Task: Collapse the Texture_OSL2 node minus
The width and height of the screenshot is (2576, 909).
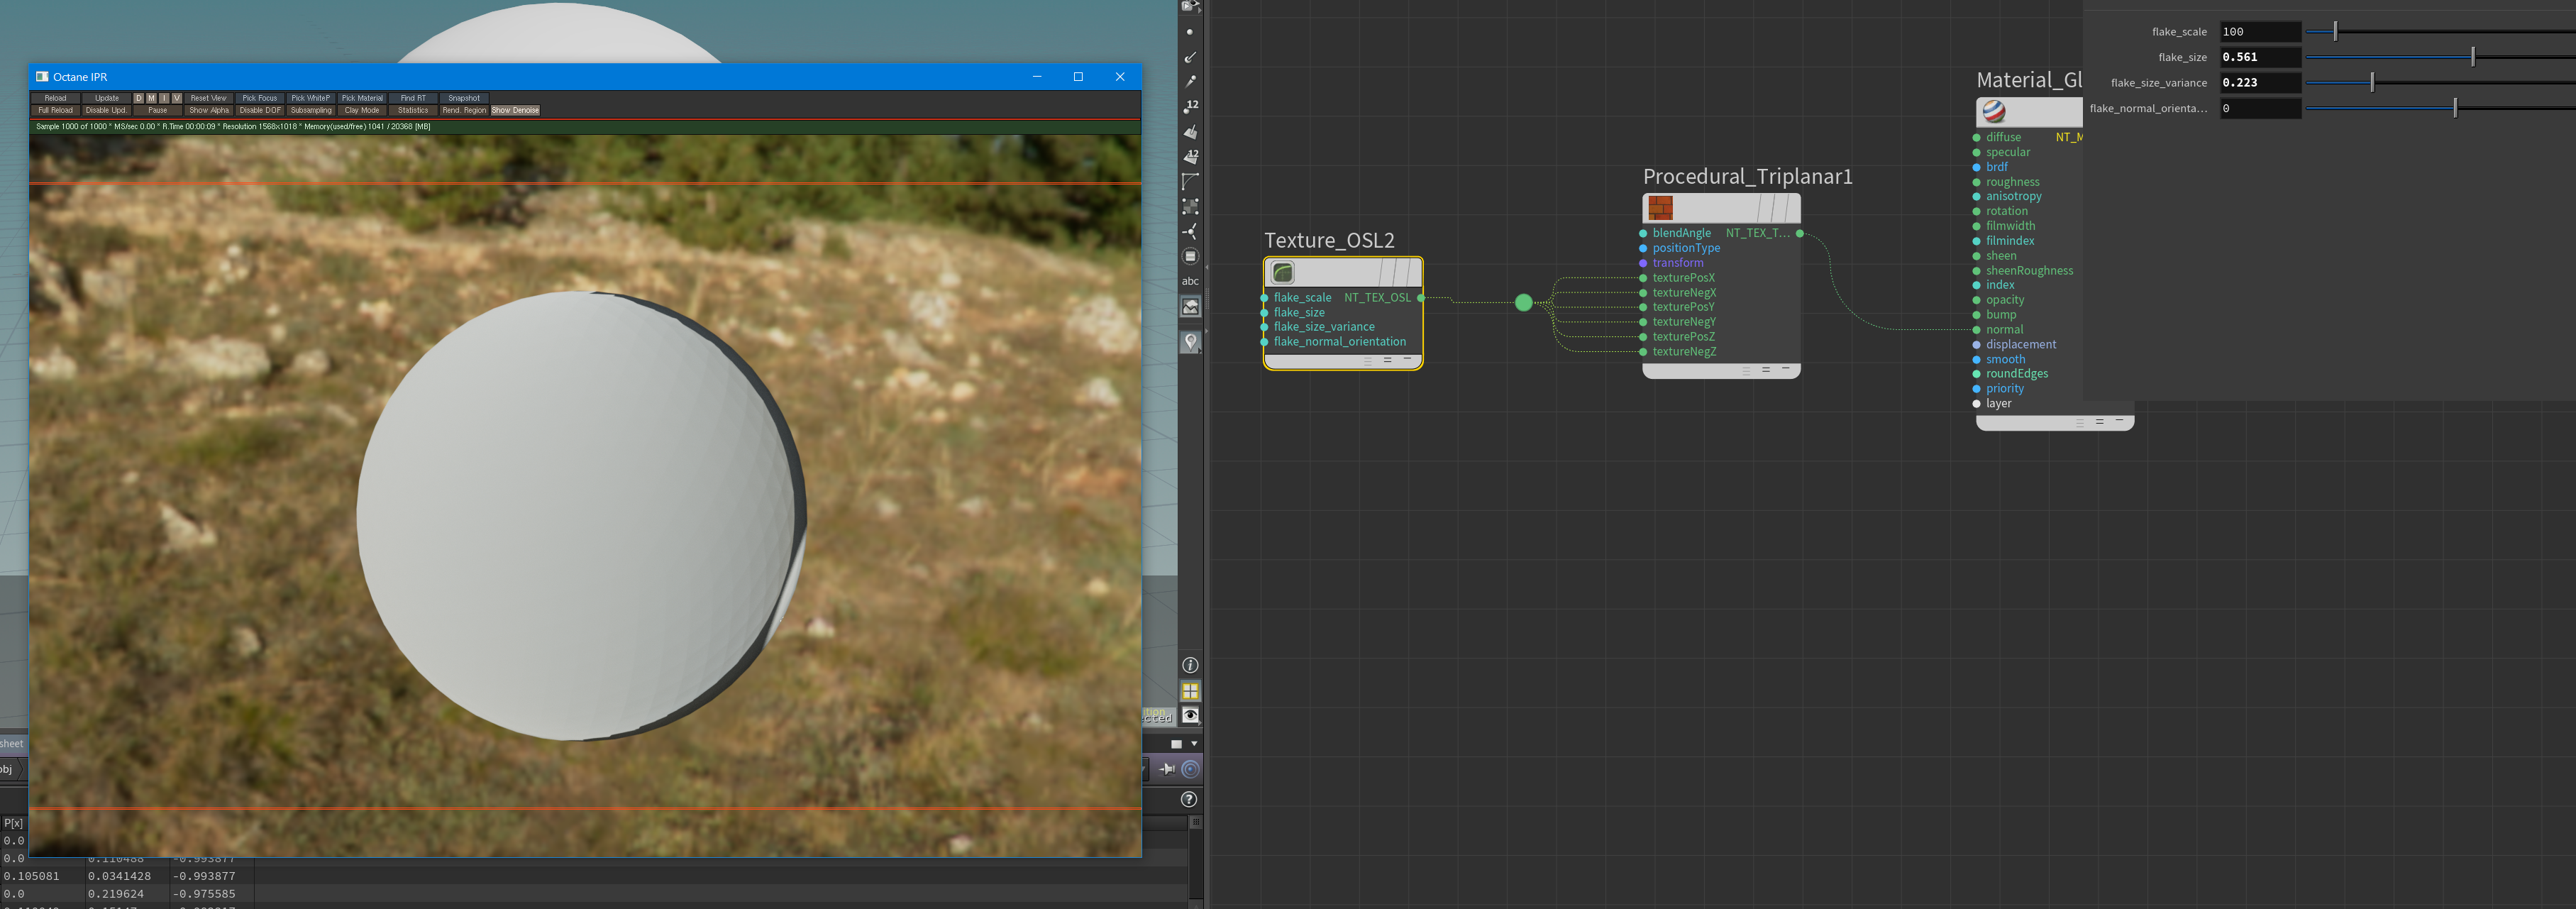Action: 1407,359
